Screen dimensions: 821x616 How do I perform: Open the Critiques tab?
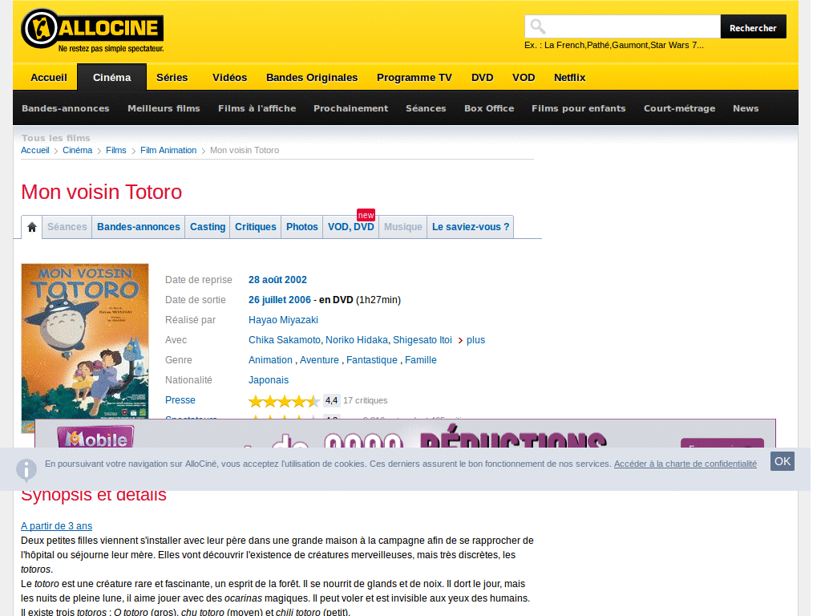tap(255, 227)
